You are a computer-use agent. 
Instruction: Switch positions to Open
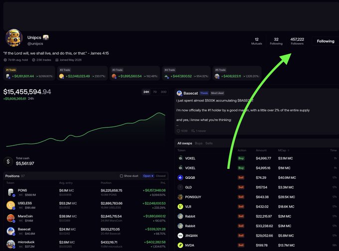click(148, 176)
